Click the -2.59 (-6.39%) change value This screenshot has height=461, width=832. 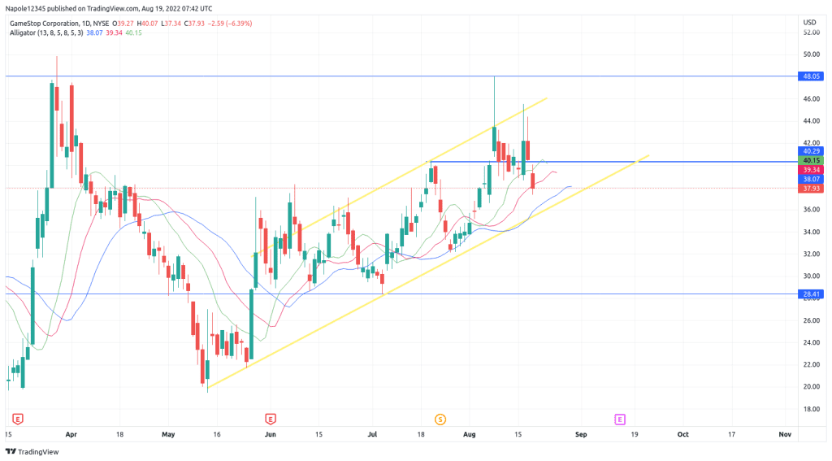[x=230, y=24]
